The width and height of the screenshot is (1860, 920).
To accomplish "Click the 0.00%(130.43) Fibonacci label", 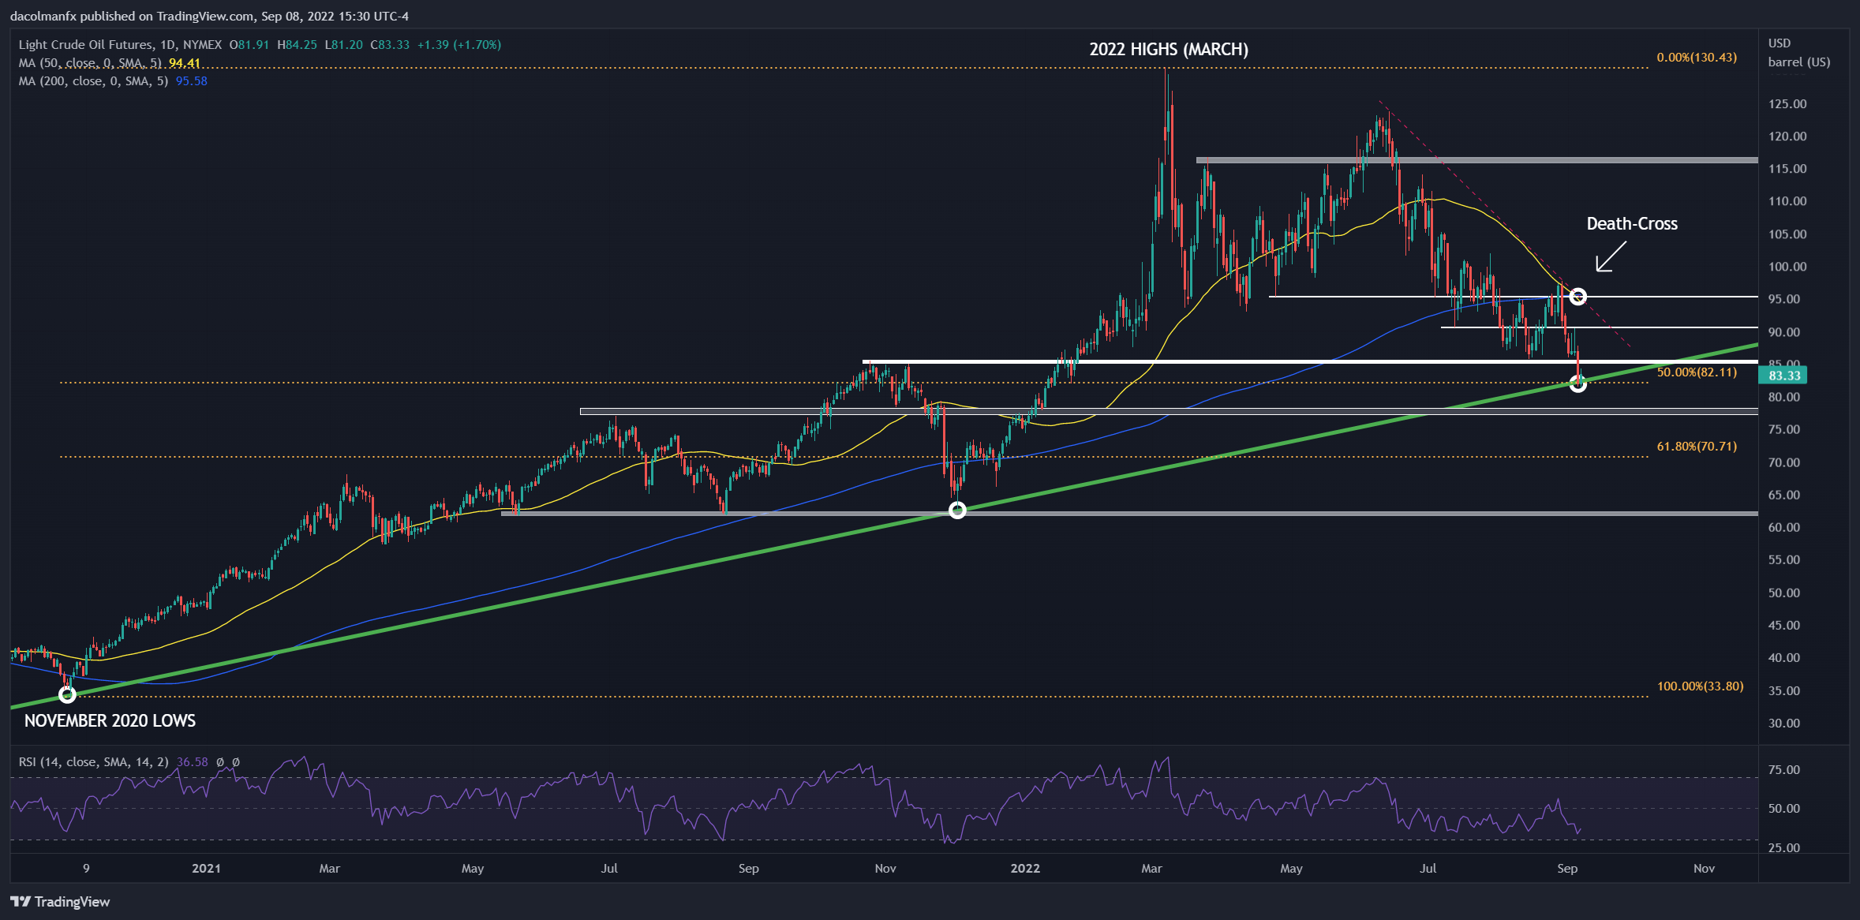I will (1697, 58).
